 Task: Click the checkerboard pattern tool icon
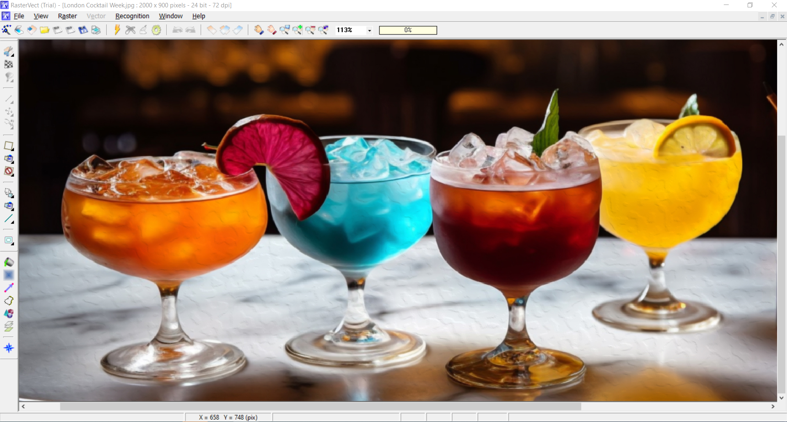click(9, 64)
